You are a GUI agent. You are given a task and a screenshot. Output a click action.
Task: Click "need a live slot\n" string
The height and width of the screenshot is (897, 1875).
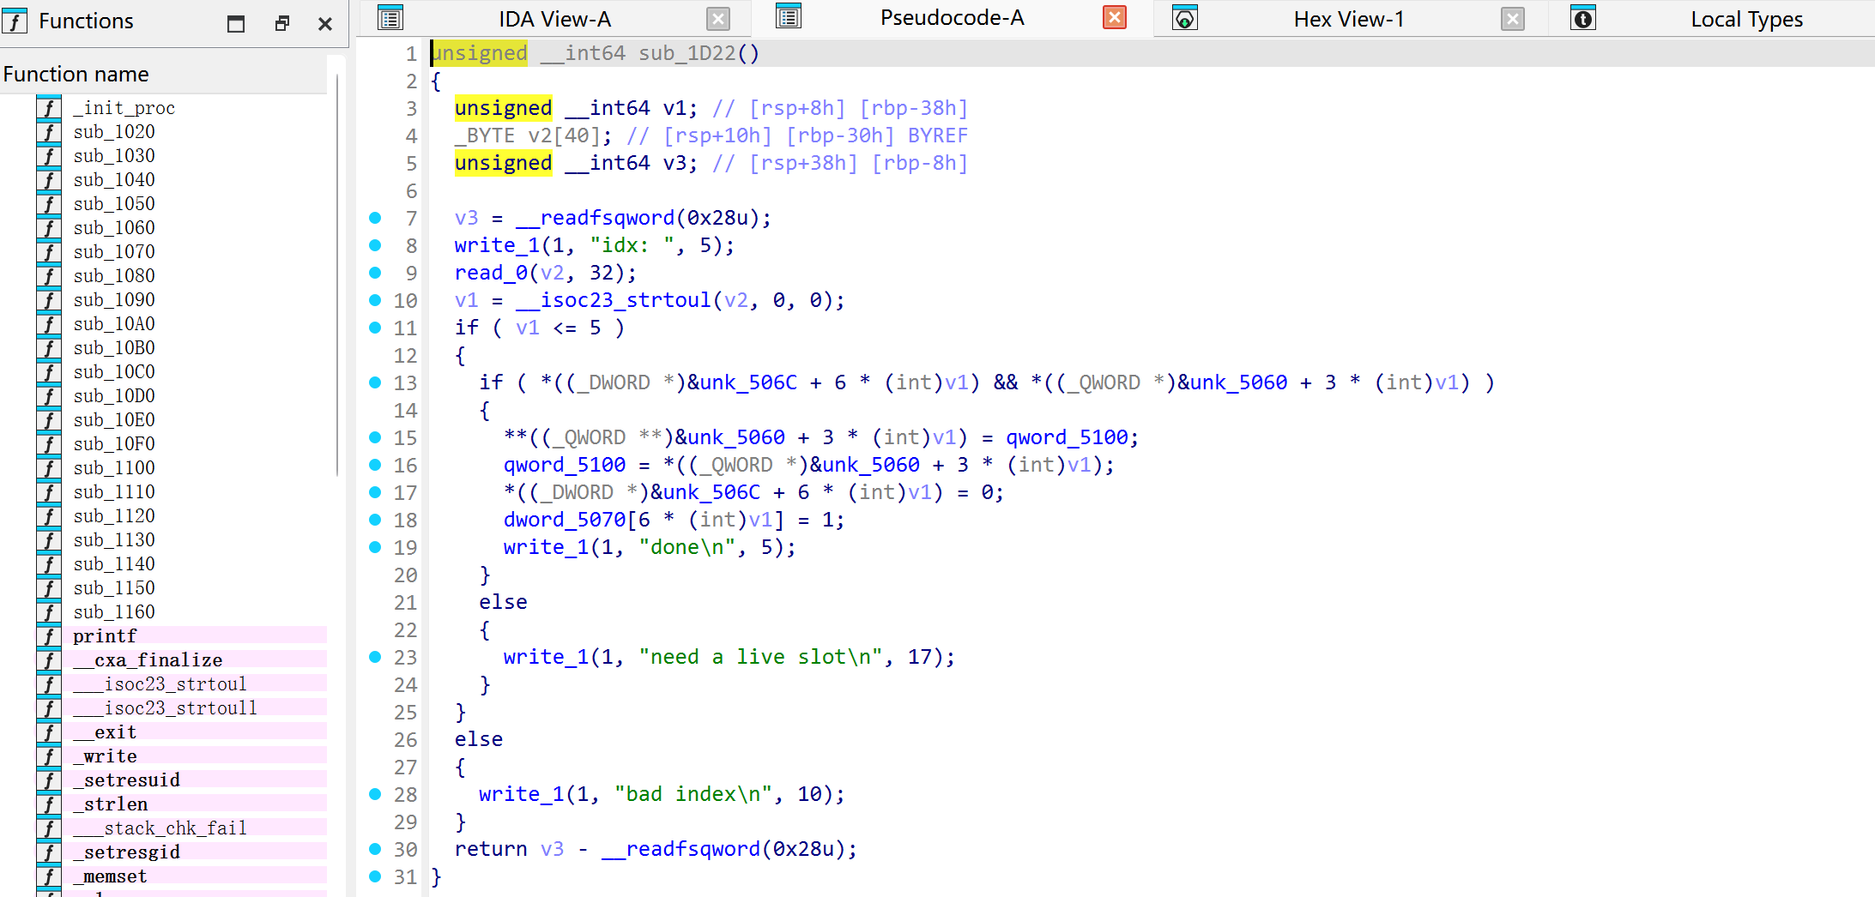click(761, 657)
